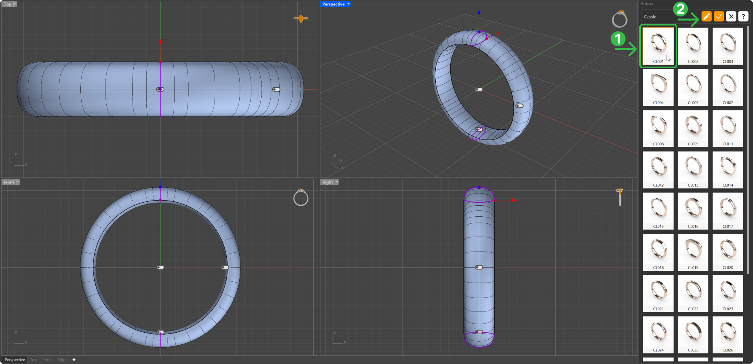The image size is (753, 364).
Task: Open the Front viewport dropdown arrow
Action: [18, 182]
